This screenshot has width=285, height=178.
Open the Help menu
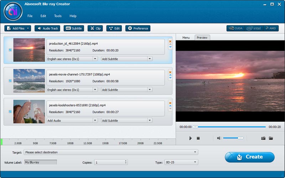pos(73,16)
